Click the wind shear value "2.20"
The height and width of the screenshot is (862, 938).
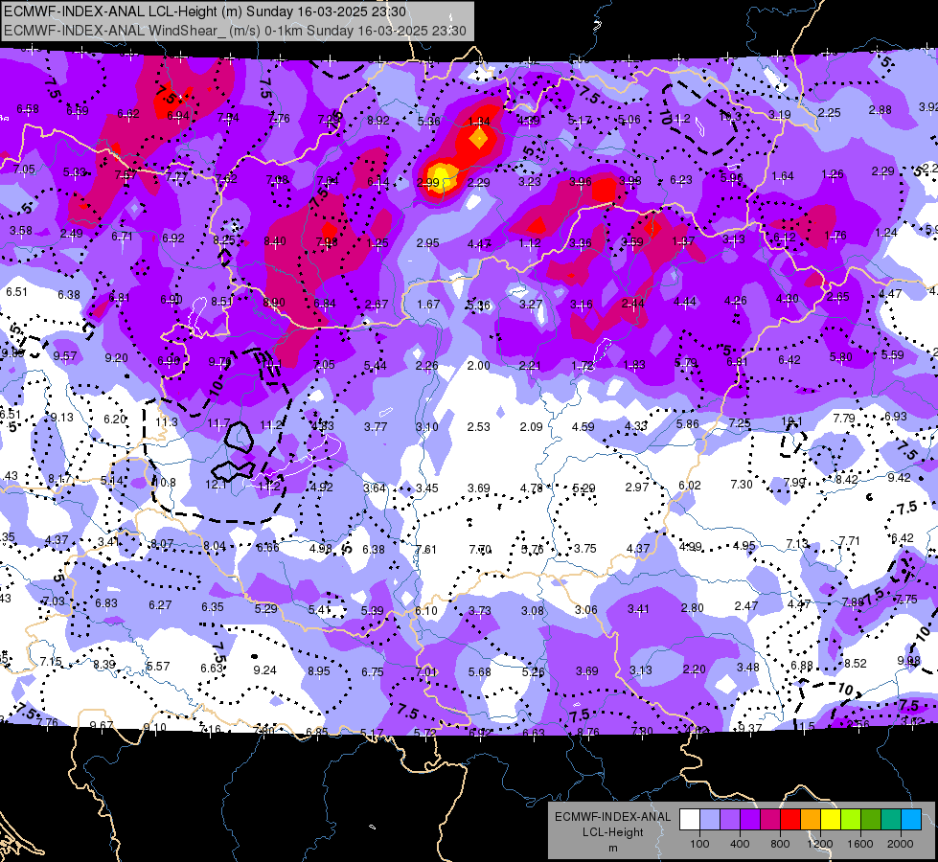(x=695, y=669)
